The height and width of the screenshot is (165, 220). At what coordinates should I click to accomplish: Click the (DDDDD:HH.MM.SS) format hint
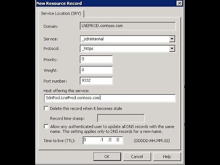pyautogui.click(x=152, y=141)
